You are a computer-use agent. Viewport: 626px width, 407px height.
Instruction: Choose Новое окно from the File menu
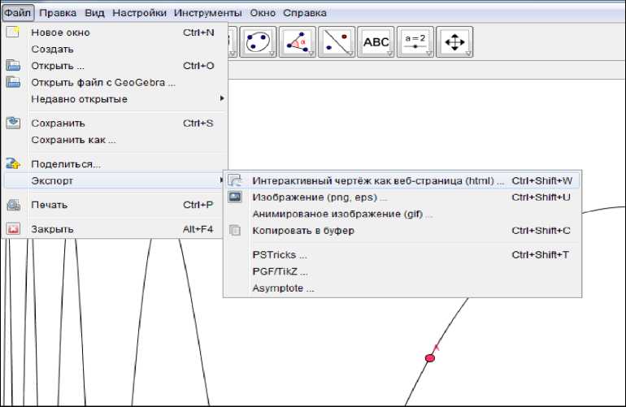115,32
